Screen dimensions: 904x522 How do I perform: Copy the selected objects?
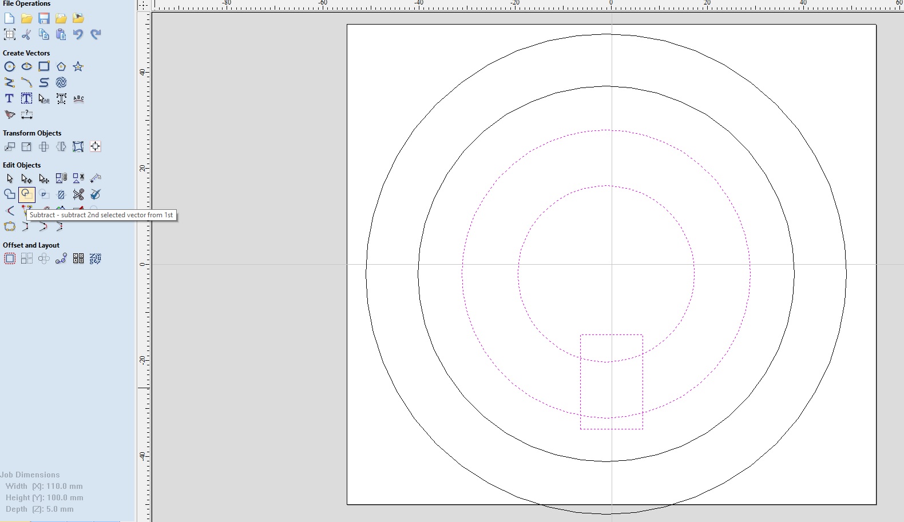click(43, 34)
